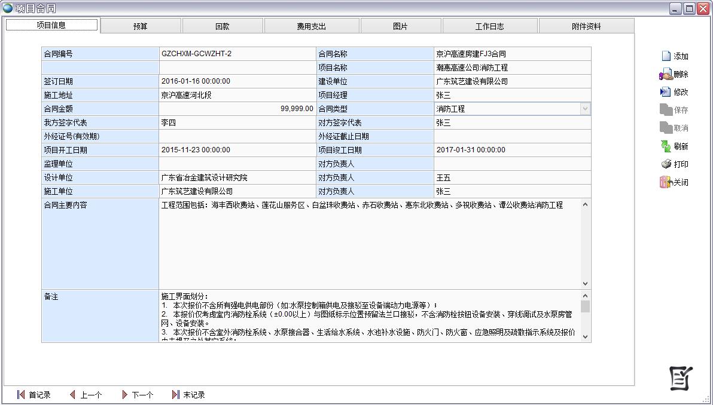713x405 pixels.
Task: Click the 删除 (Delete) icon
Action: pos(666,75)
